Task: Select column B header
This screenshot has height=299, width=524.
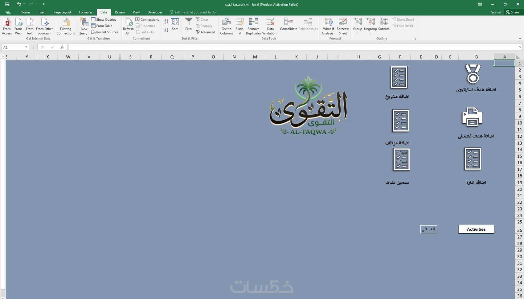Action: [x=476, y=57]
